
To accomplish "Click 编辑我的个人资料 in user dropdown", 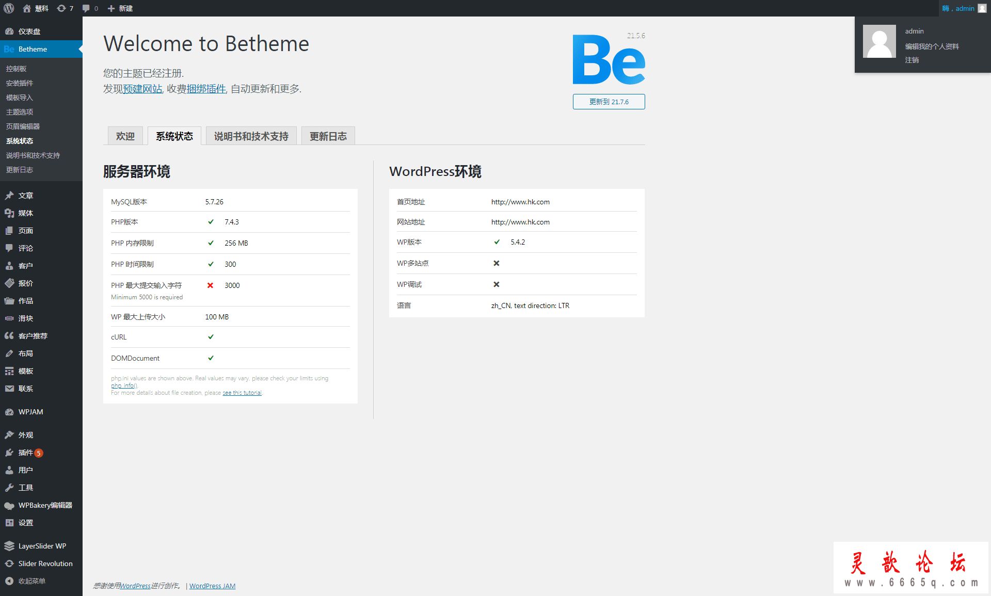I will click(x=932, y=46).
